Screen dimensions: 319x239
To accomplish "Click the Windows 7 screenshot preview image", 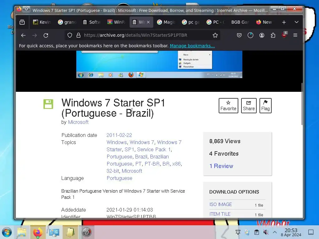I will (x=159, y=64).
